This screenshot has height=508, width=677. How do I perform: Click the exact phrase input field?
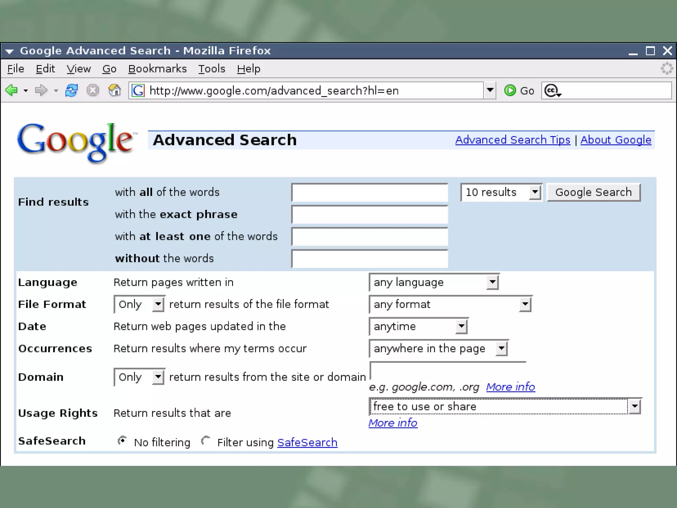pos(370,215)
